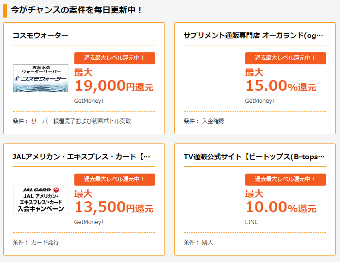The image size is (340, 262).
Task: Click the 過去最大レベル還元中 badge on JAL card
Action: coord(115,179)
